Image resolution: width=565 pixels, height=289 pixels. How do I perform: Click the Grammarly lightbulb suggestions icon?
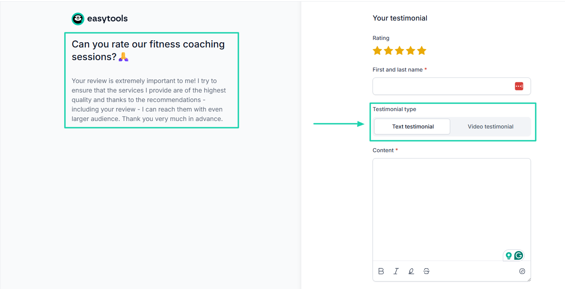(509, 256)
